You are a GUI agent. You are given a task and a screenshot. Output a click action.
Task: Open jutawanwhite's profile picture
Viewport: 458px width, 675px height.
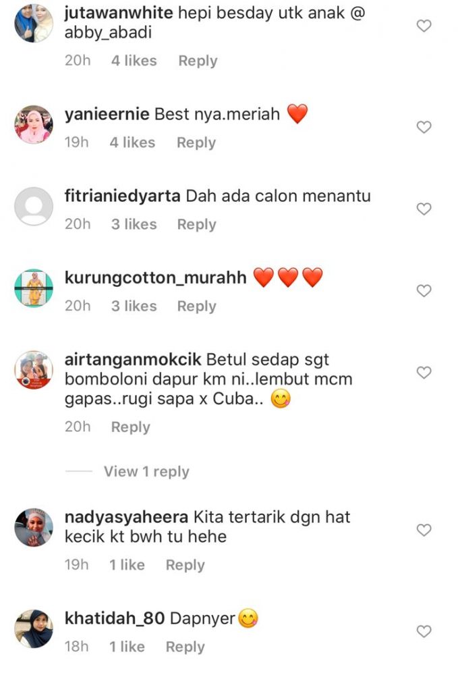tap(34, 23)
